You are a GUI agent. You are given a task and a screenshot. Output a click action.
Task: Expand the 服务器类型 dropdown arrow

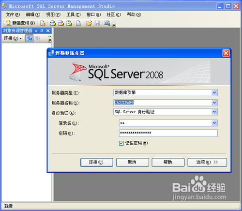(x=214, y=92)
